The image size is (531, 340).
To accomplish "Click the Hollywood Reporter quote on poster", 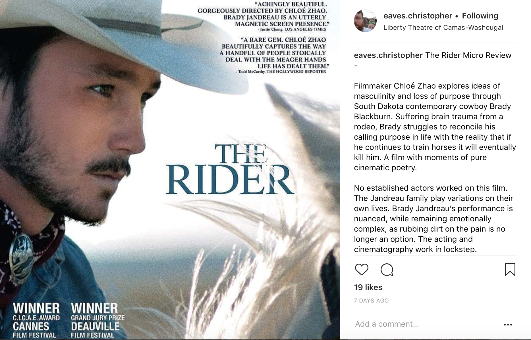I will pyautogui.click(x=273, y=55).
